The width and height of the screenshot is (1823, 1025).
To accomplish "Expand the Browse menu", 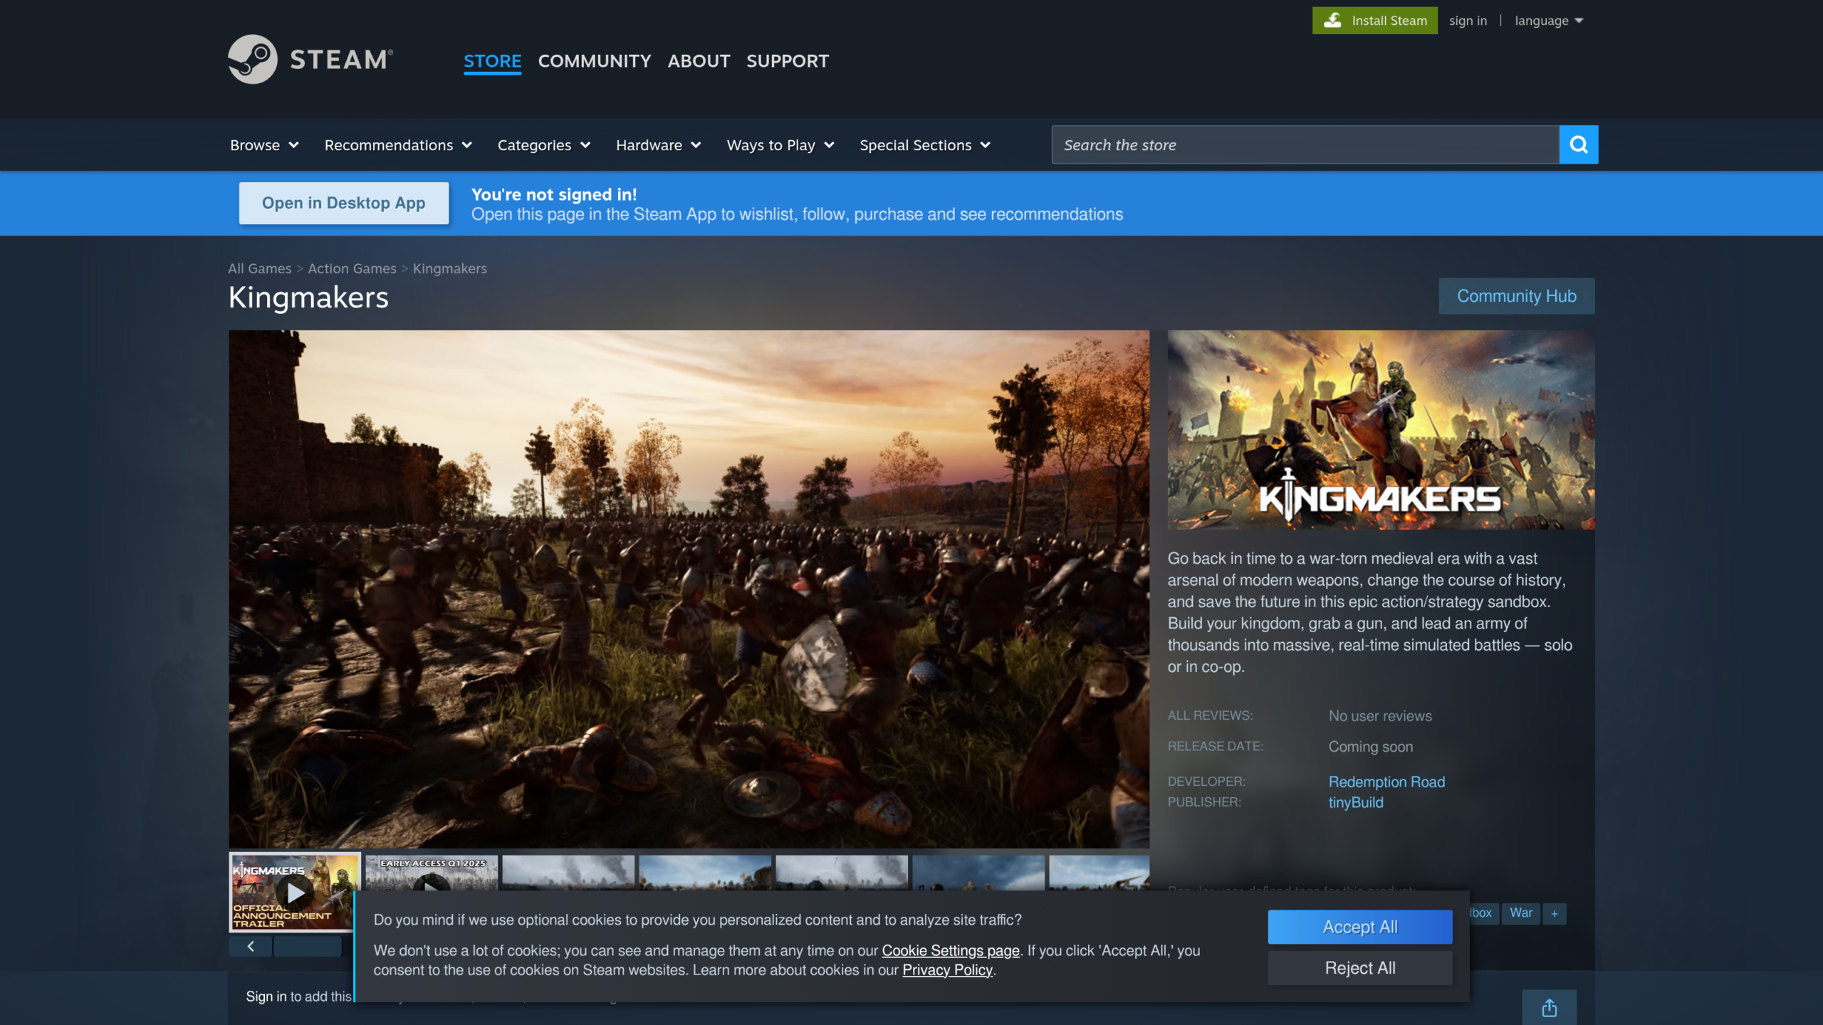I will tap(264, 145).
